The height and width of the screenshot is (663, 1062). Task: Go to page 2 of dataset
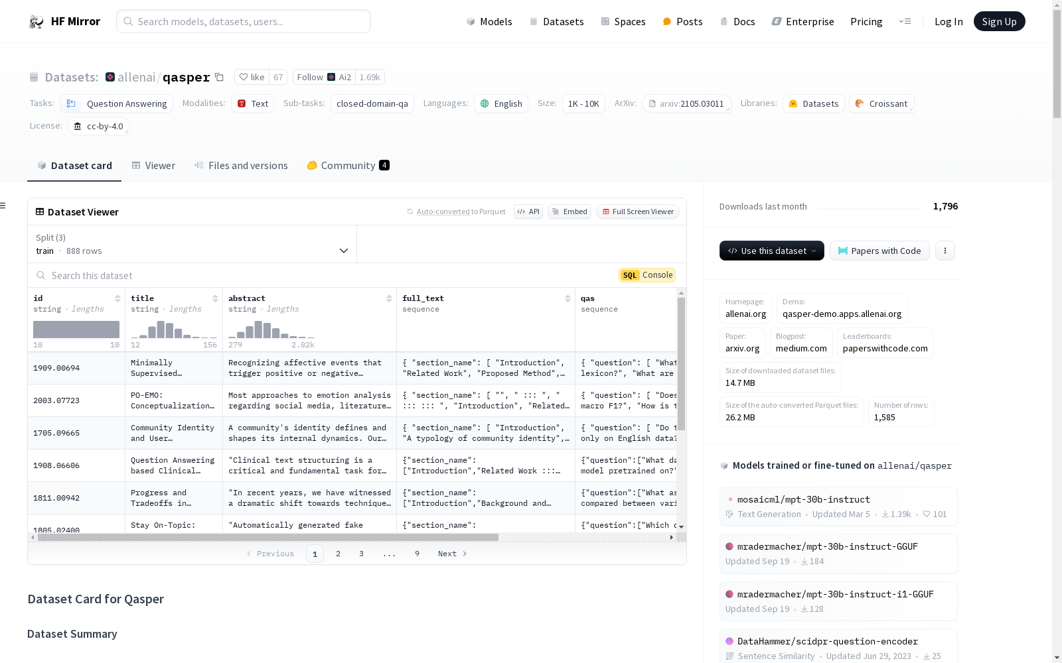click(338, 554)
